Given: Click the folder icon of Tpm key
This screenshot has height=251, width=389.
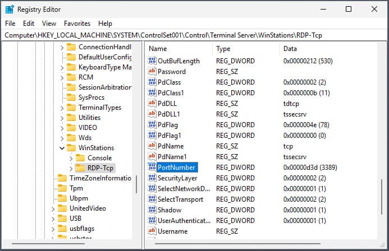Looking at the screenshot, I should [x=62, y=188].
